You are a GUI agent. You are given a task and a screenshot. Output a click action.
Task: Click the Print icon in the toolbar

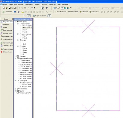point(15,8)
